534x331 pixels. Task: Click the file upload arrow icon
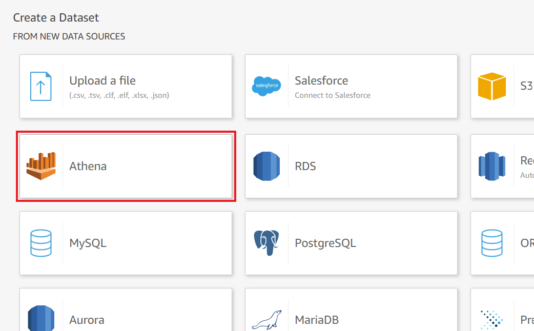[x=41, y=86]
